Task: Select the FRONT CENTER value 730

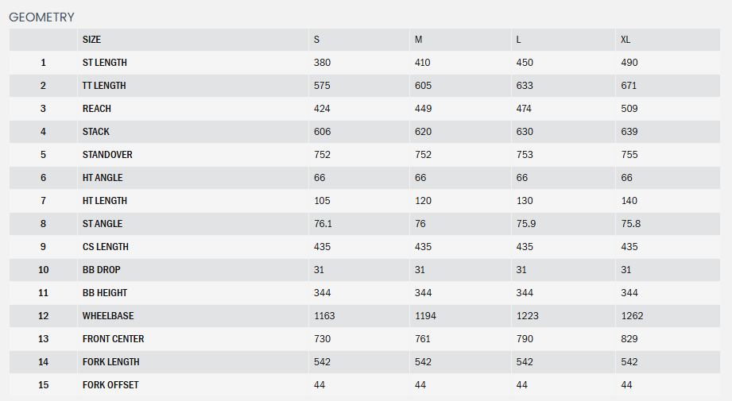Action: pyautogui.click(x=322, y=339)
